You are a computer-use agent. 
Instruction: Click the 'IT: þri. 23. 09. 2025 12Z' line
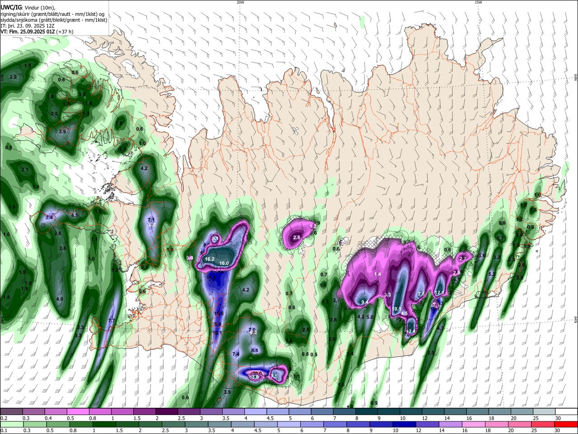pos(28,26)
